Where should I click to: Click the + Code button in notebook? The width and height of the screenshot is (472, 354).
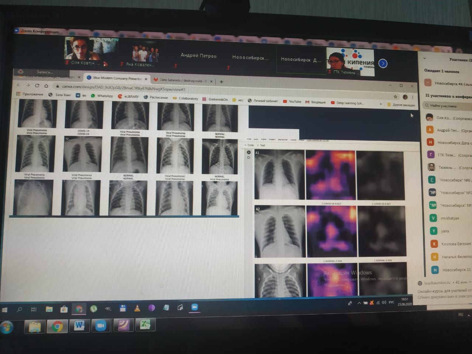249,145
